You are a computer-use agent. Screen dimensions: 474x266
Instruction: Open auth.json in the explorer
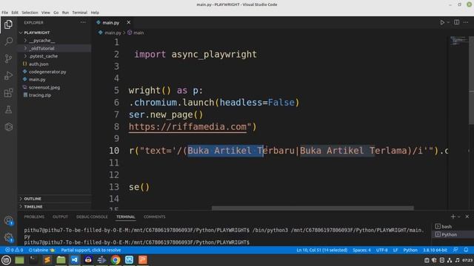click(x=54, y=64)
